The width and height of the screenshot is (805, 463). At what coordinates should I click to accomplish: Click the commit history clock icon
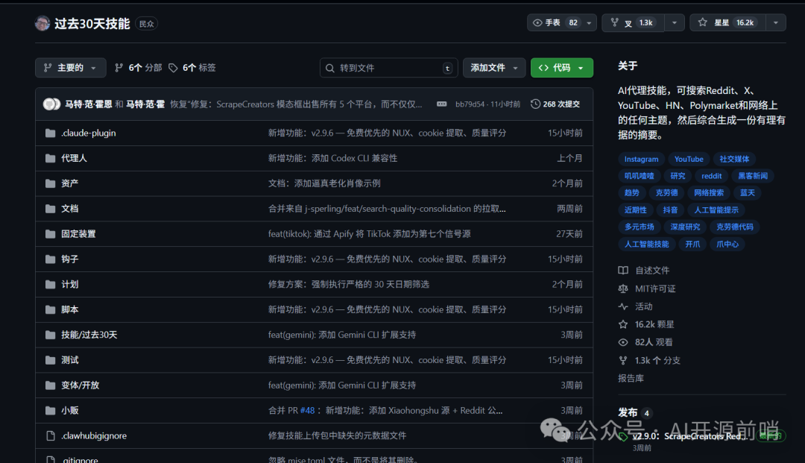pos(535,104)
